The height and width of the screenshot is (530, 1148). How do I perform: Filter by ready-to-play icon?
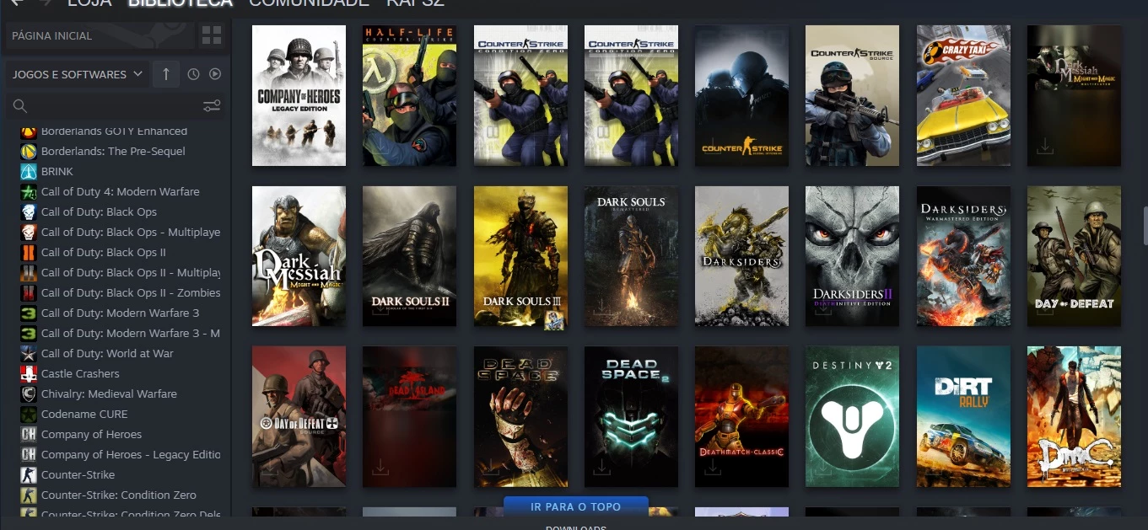click(215, 74)
